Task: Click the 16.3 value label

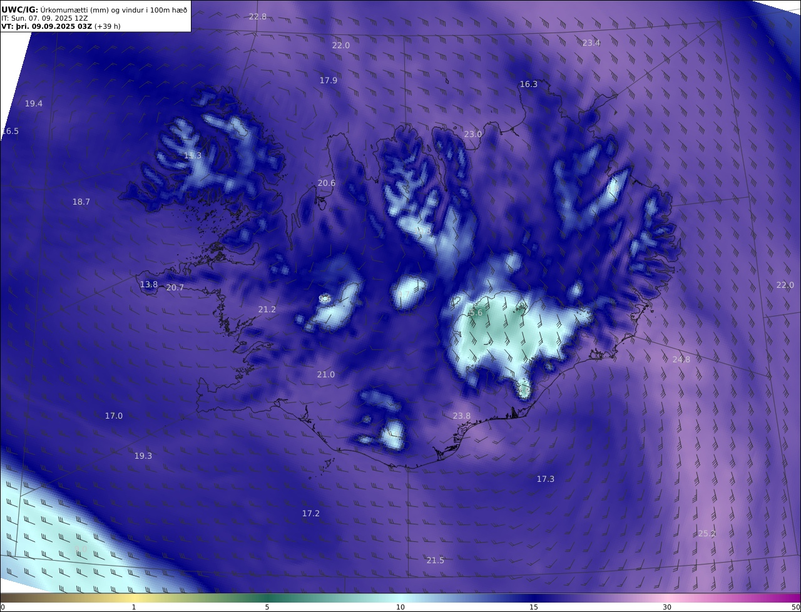Action: [x=529, y=84]
